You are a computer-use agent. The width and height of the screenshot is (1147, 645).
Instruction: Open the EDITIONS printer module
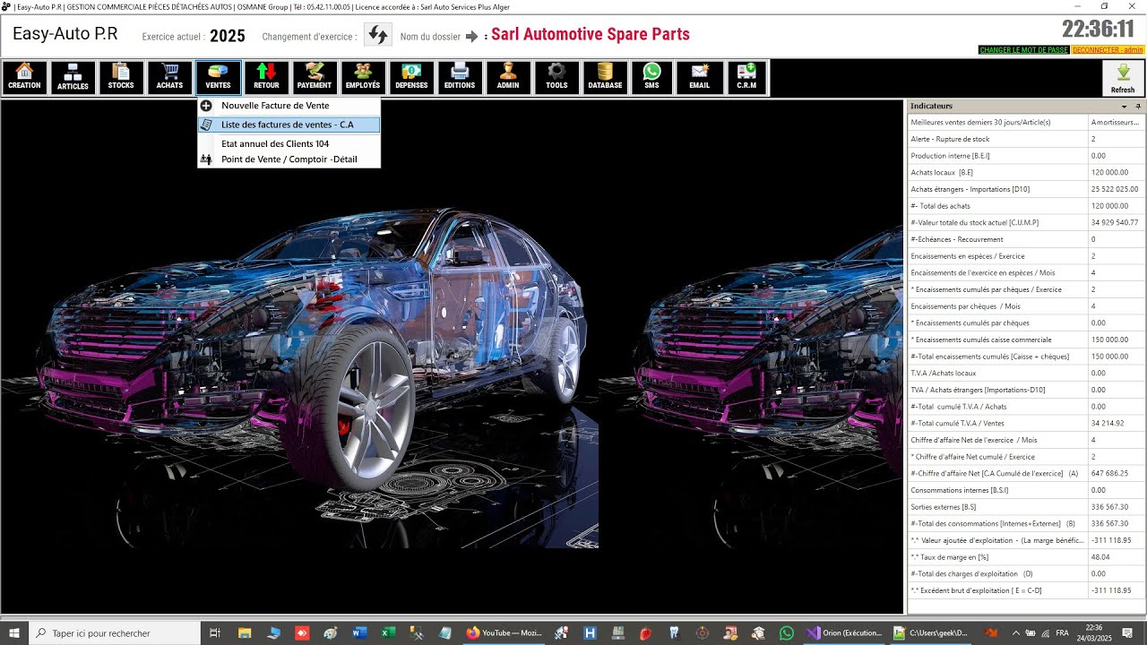tap(460, 78)
